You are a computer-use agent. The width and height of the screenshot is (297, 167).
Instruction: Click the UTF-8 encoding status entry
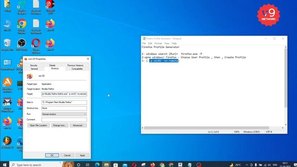(269, 132)
